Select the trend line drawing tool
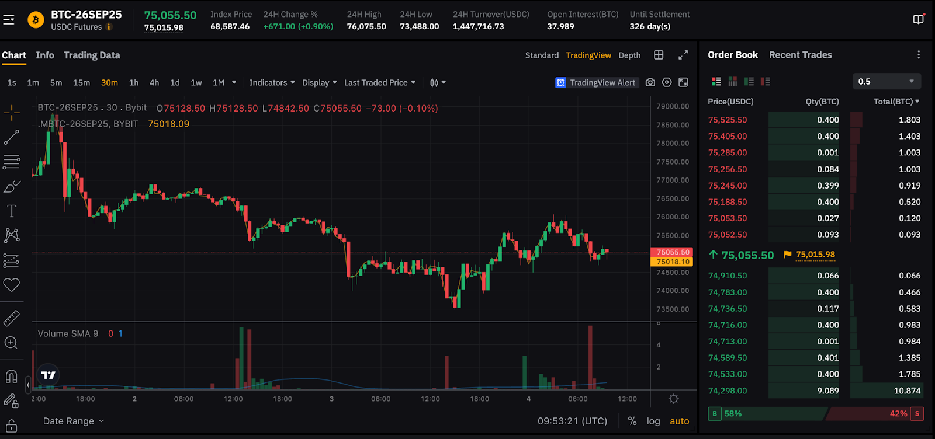The width and height of the screenshot is (935, 439). [x=12, y=137]
